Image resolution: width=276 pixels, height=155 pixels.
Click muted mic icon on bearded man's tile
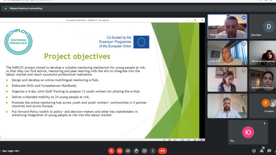point(244,97)
